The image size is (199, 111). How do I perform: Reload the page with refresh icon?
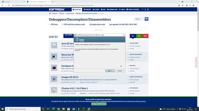pyautogui.click(x=9, y=6)
